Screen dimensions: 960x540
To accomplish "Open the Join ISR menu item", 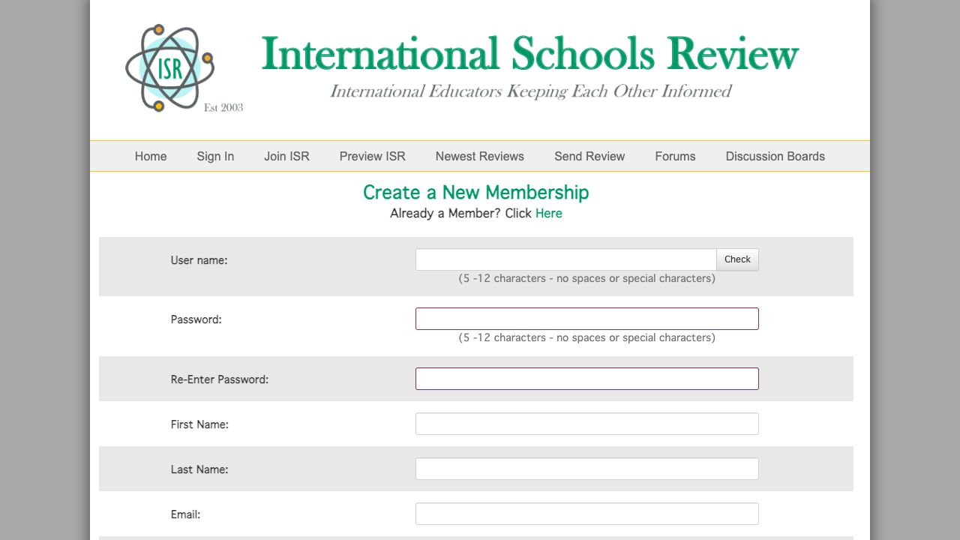I will click(x=286, y=156).
